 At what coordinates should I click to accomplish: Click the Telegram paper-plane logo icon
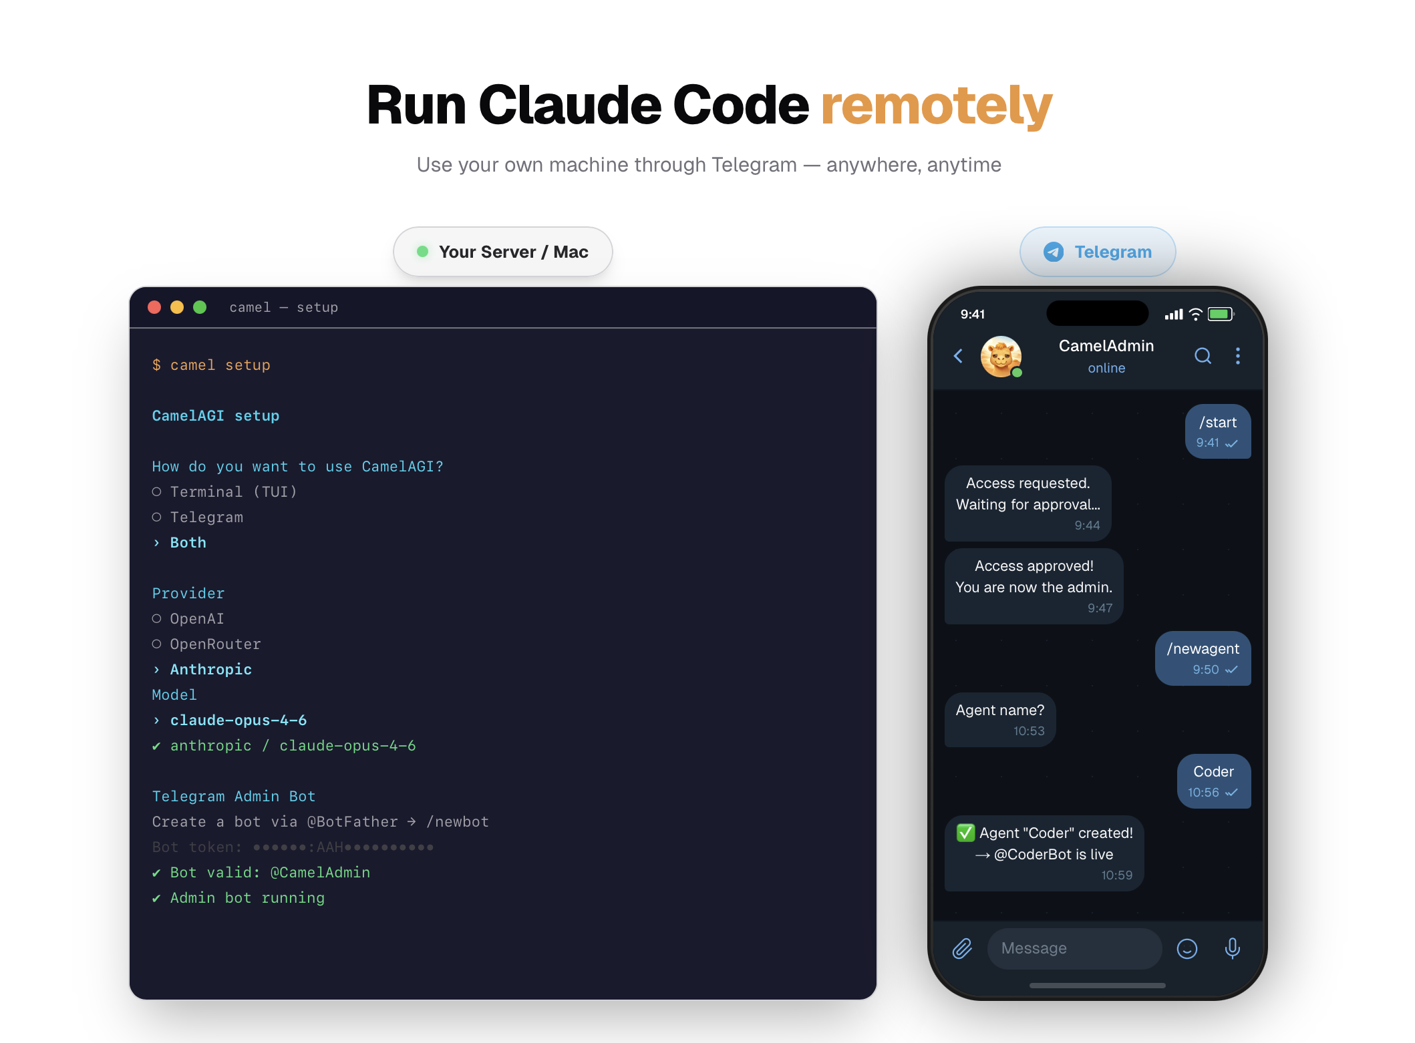pos(1054,252)
